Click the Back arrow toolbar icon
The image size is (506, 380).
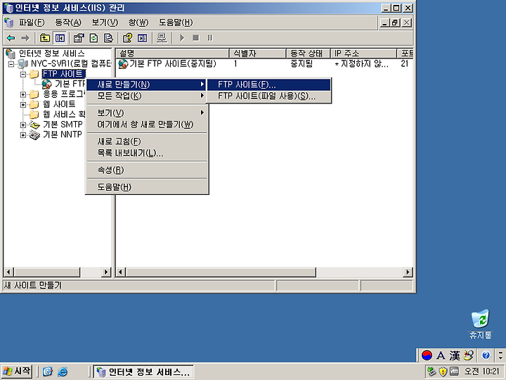pos(11,38)
